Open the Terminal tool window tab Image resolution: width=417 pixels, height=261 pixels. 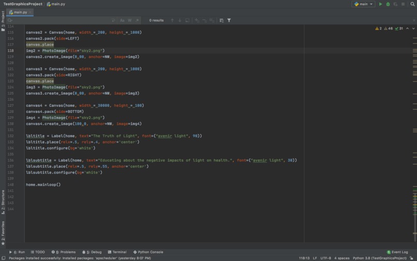[117, 252]
